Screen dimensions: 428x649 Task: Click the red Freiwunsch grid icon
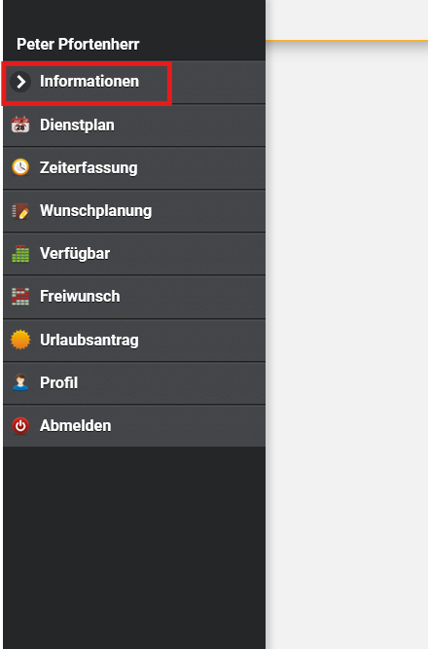pyautogui.click(x=20, y=297)
